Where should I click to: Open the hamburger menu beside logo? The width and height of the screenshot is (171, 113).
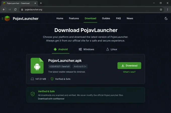pyautogui.click(x=3, y=19)
